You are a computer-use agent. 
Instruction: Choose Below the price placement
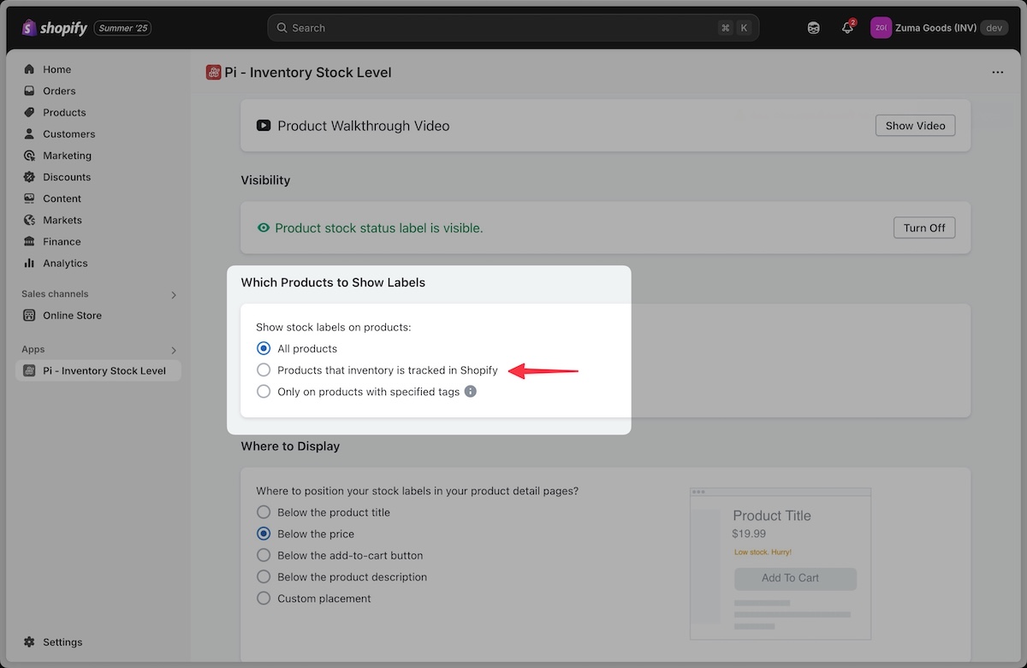tap(264, 534)
